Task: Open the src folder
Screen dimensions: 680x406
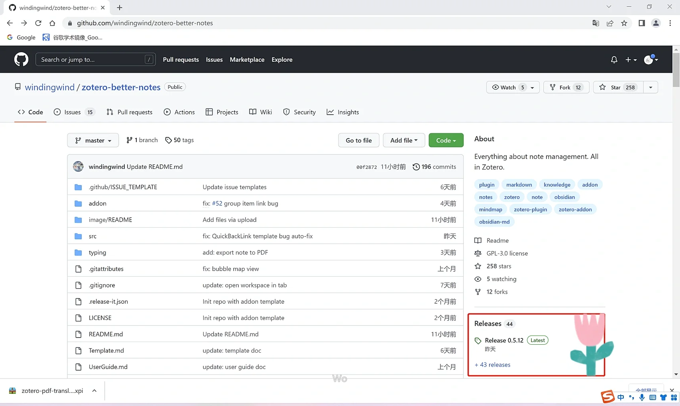Action: coord(92,236)
